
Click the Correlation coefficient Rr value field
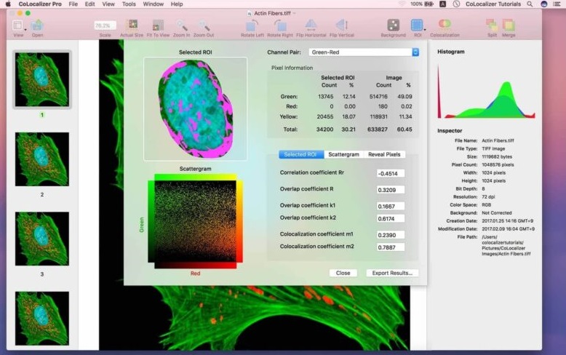390,174
